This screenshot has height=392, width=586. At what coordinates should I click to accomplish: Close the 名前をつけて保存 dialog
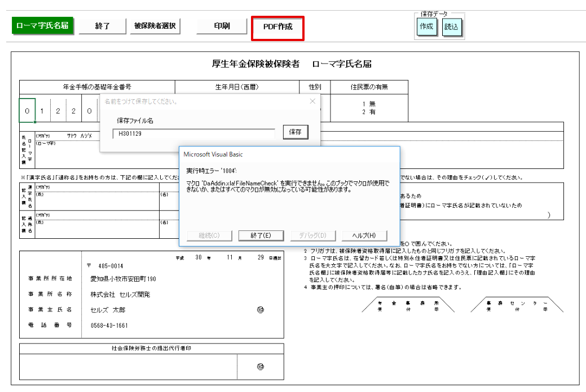313,101
